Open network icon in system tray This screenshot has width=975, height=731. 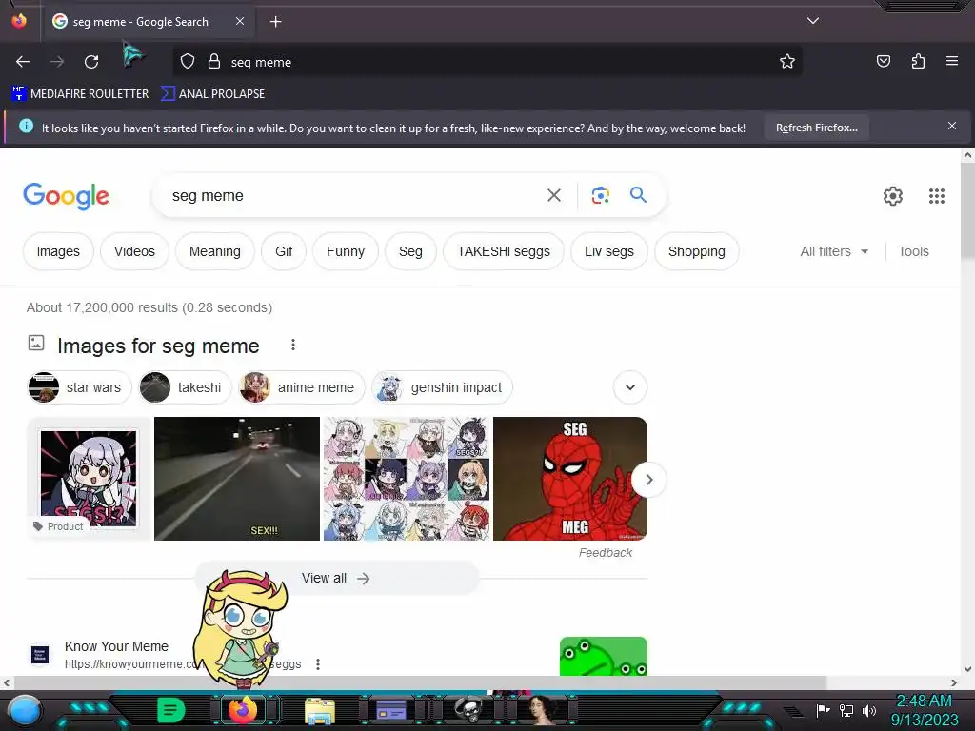click(846, 710)
